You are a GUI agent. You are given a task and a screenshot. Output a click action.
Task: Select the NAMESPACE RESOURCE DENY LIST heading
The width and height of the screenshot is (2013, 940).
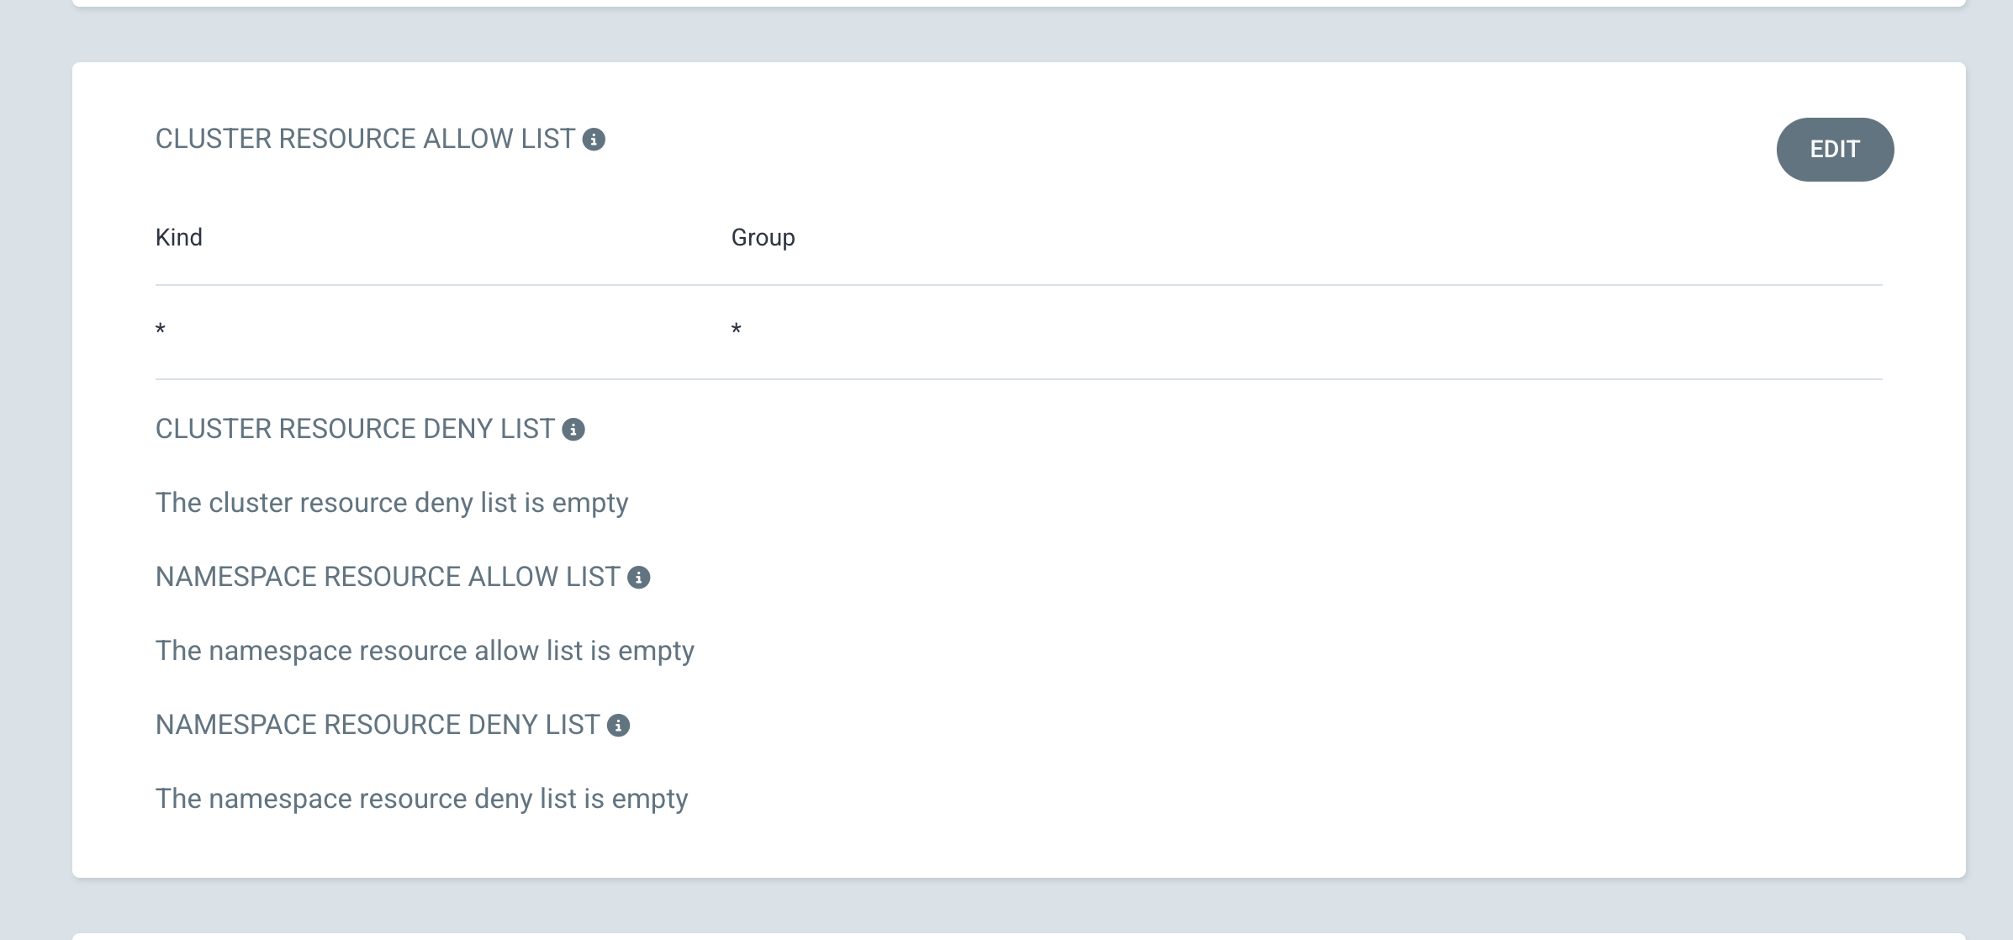[x=380, y=724]
